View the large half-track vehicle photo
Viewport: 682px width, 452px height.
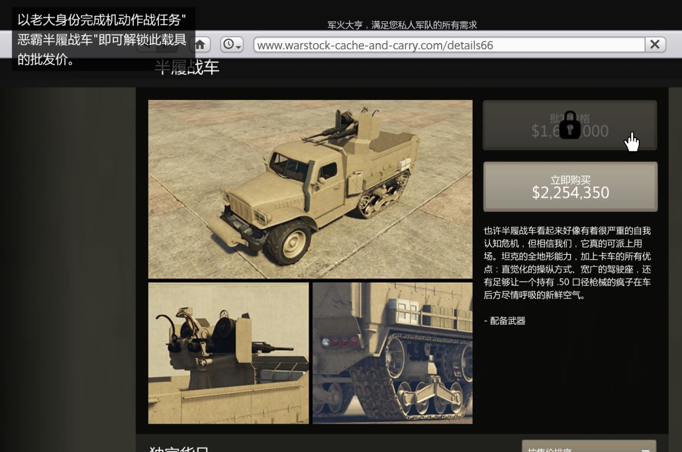click(310, 189)
